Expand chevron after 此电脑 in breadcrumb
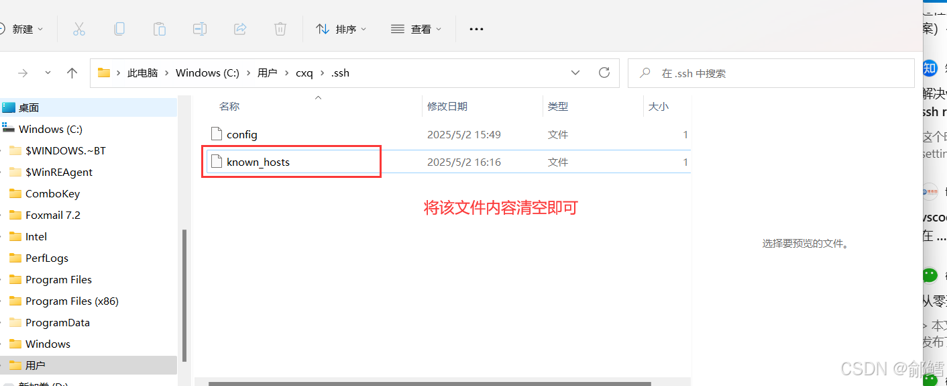The width and height of the screenshot is (947, 386). 167,73
